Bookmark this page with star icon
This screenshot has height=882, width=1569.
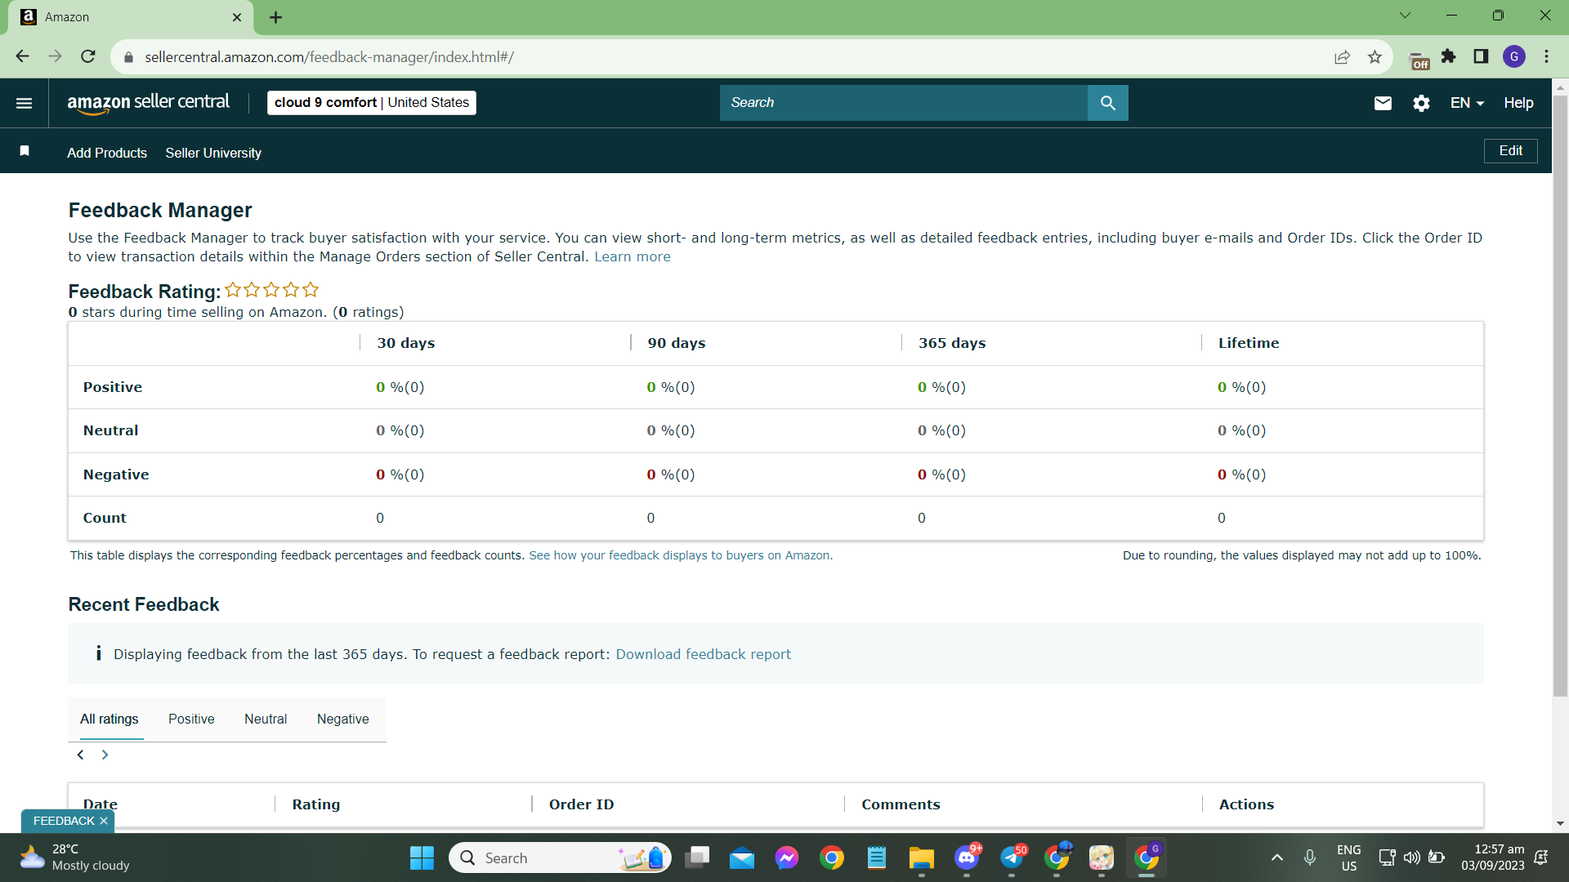coord(1375,57)
